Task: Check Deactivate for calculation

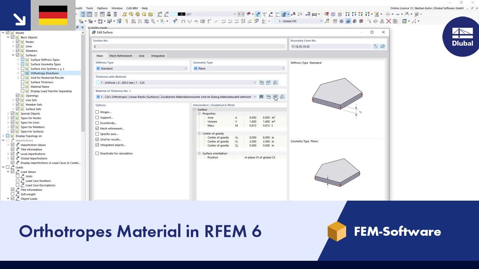Action: [x=97, y=154]
